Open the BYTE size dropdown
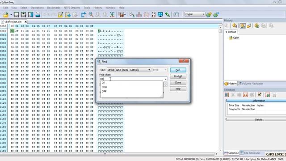Viewport: 286px width, 161px height. (x=160, y=70)
